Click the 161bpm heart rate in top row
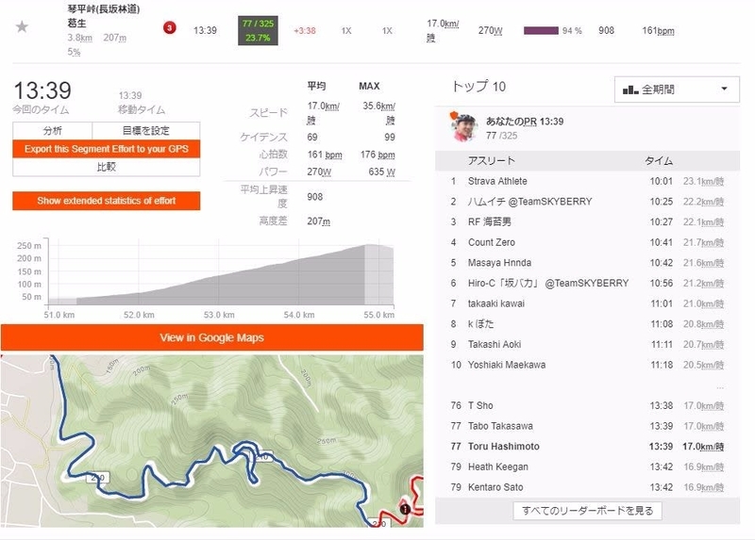Image resolution: width=755 pixels, height=540 pixels. point(658,30)
